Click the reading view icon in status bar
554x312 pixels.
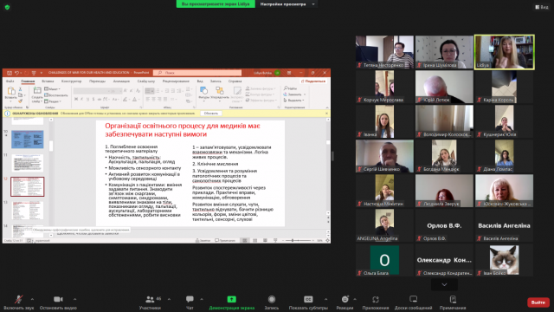click(x=265, y=241)
